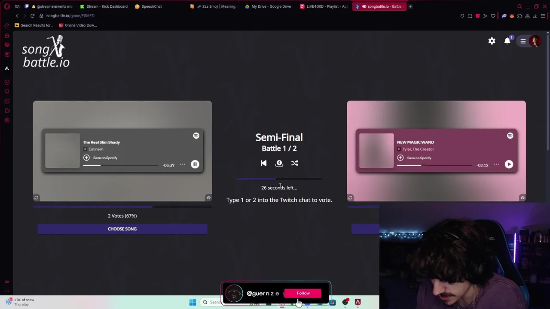This screenshot has width=550, height=309.
Task: Click Spotify logo on Tyler card
Action: click(x=510, y=136)
